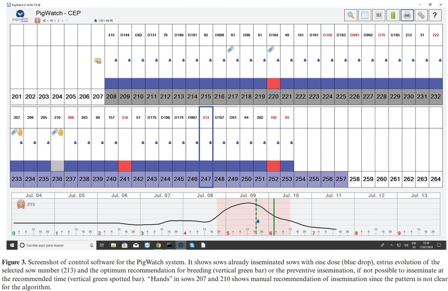Click the blue drop in stall 247
Viewport: 448px width, 291px height.
pos(210,142)
